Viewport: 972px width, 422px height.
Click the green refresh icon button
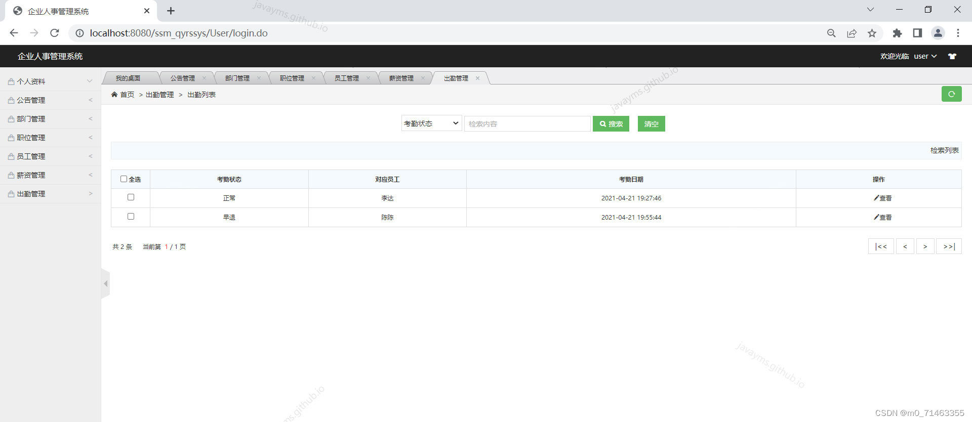pyautogui.click(x=951, y=94)
